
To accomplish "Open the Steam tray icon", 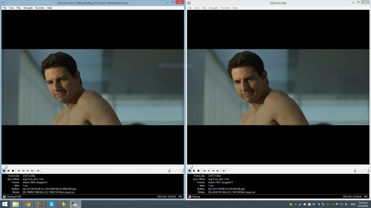I will click(x=300, y=204).
